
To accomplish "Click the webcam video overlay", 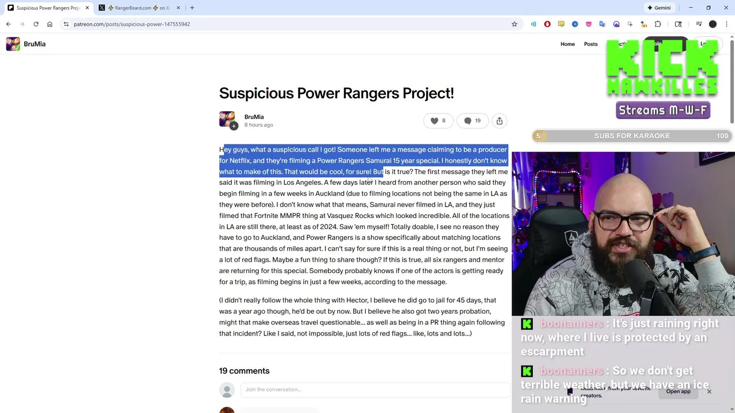I will coord(623,234).
